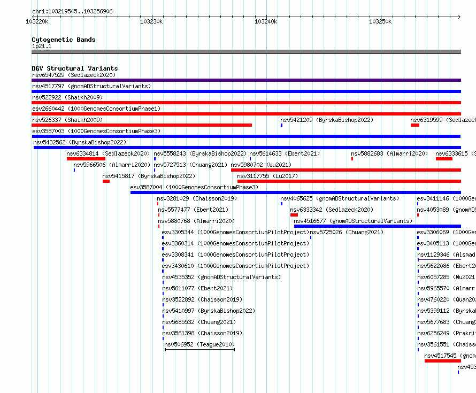
Task: Click the 1p21.1 cytogenetic band label
Action: click(42, 46)
